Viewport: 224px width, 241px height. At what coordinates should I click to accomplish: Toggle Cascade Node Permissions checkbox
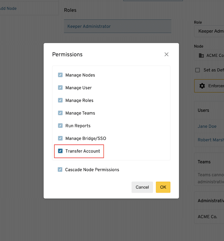(x=60, y=170)
